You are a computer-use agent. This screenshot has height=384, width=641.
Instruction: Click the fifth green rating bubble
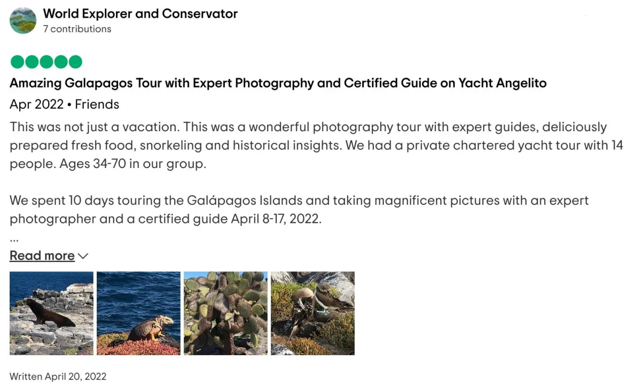click(x=75, y=62)
